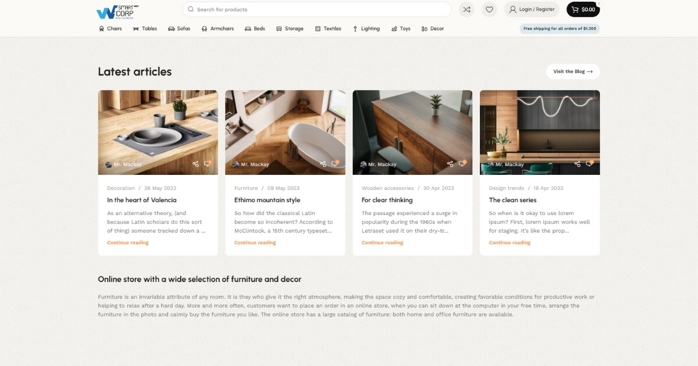This screenshot has width=698, height=366.
Task: Open the Chairs menu category
Action: [111, 28]
